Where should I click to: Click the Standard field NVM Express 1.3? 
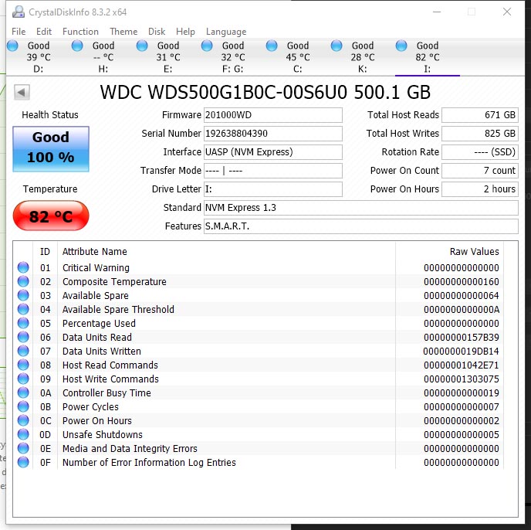[x=361, y=208]
